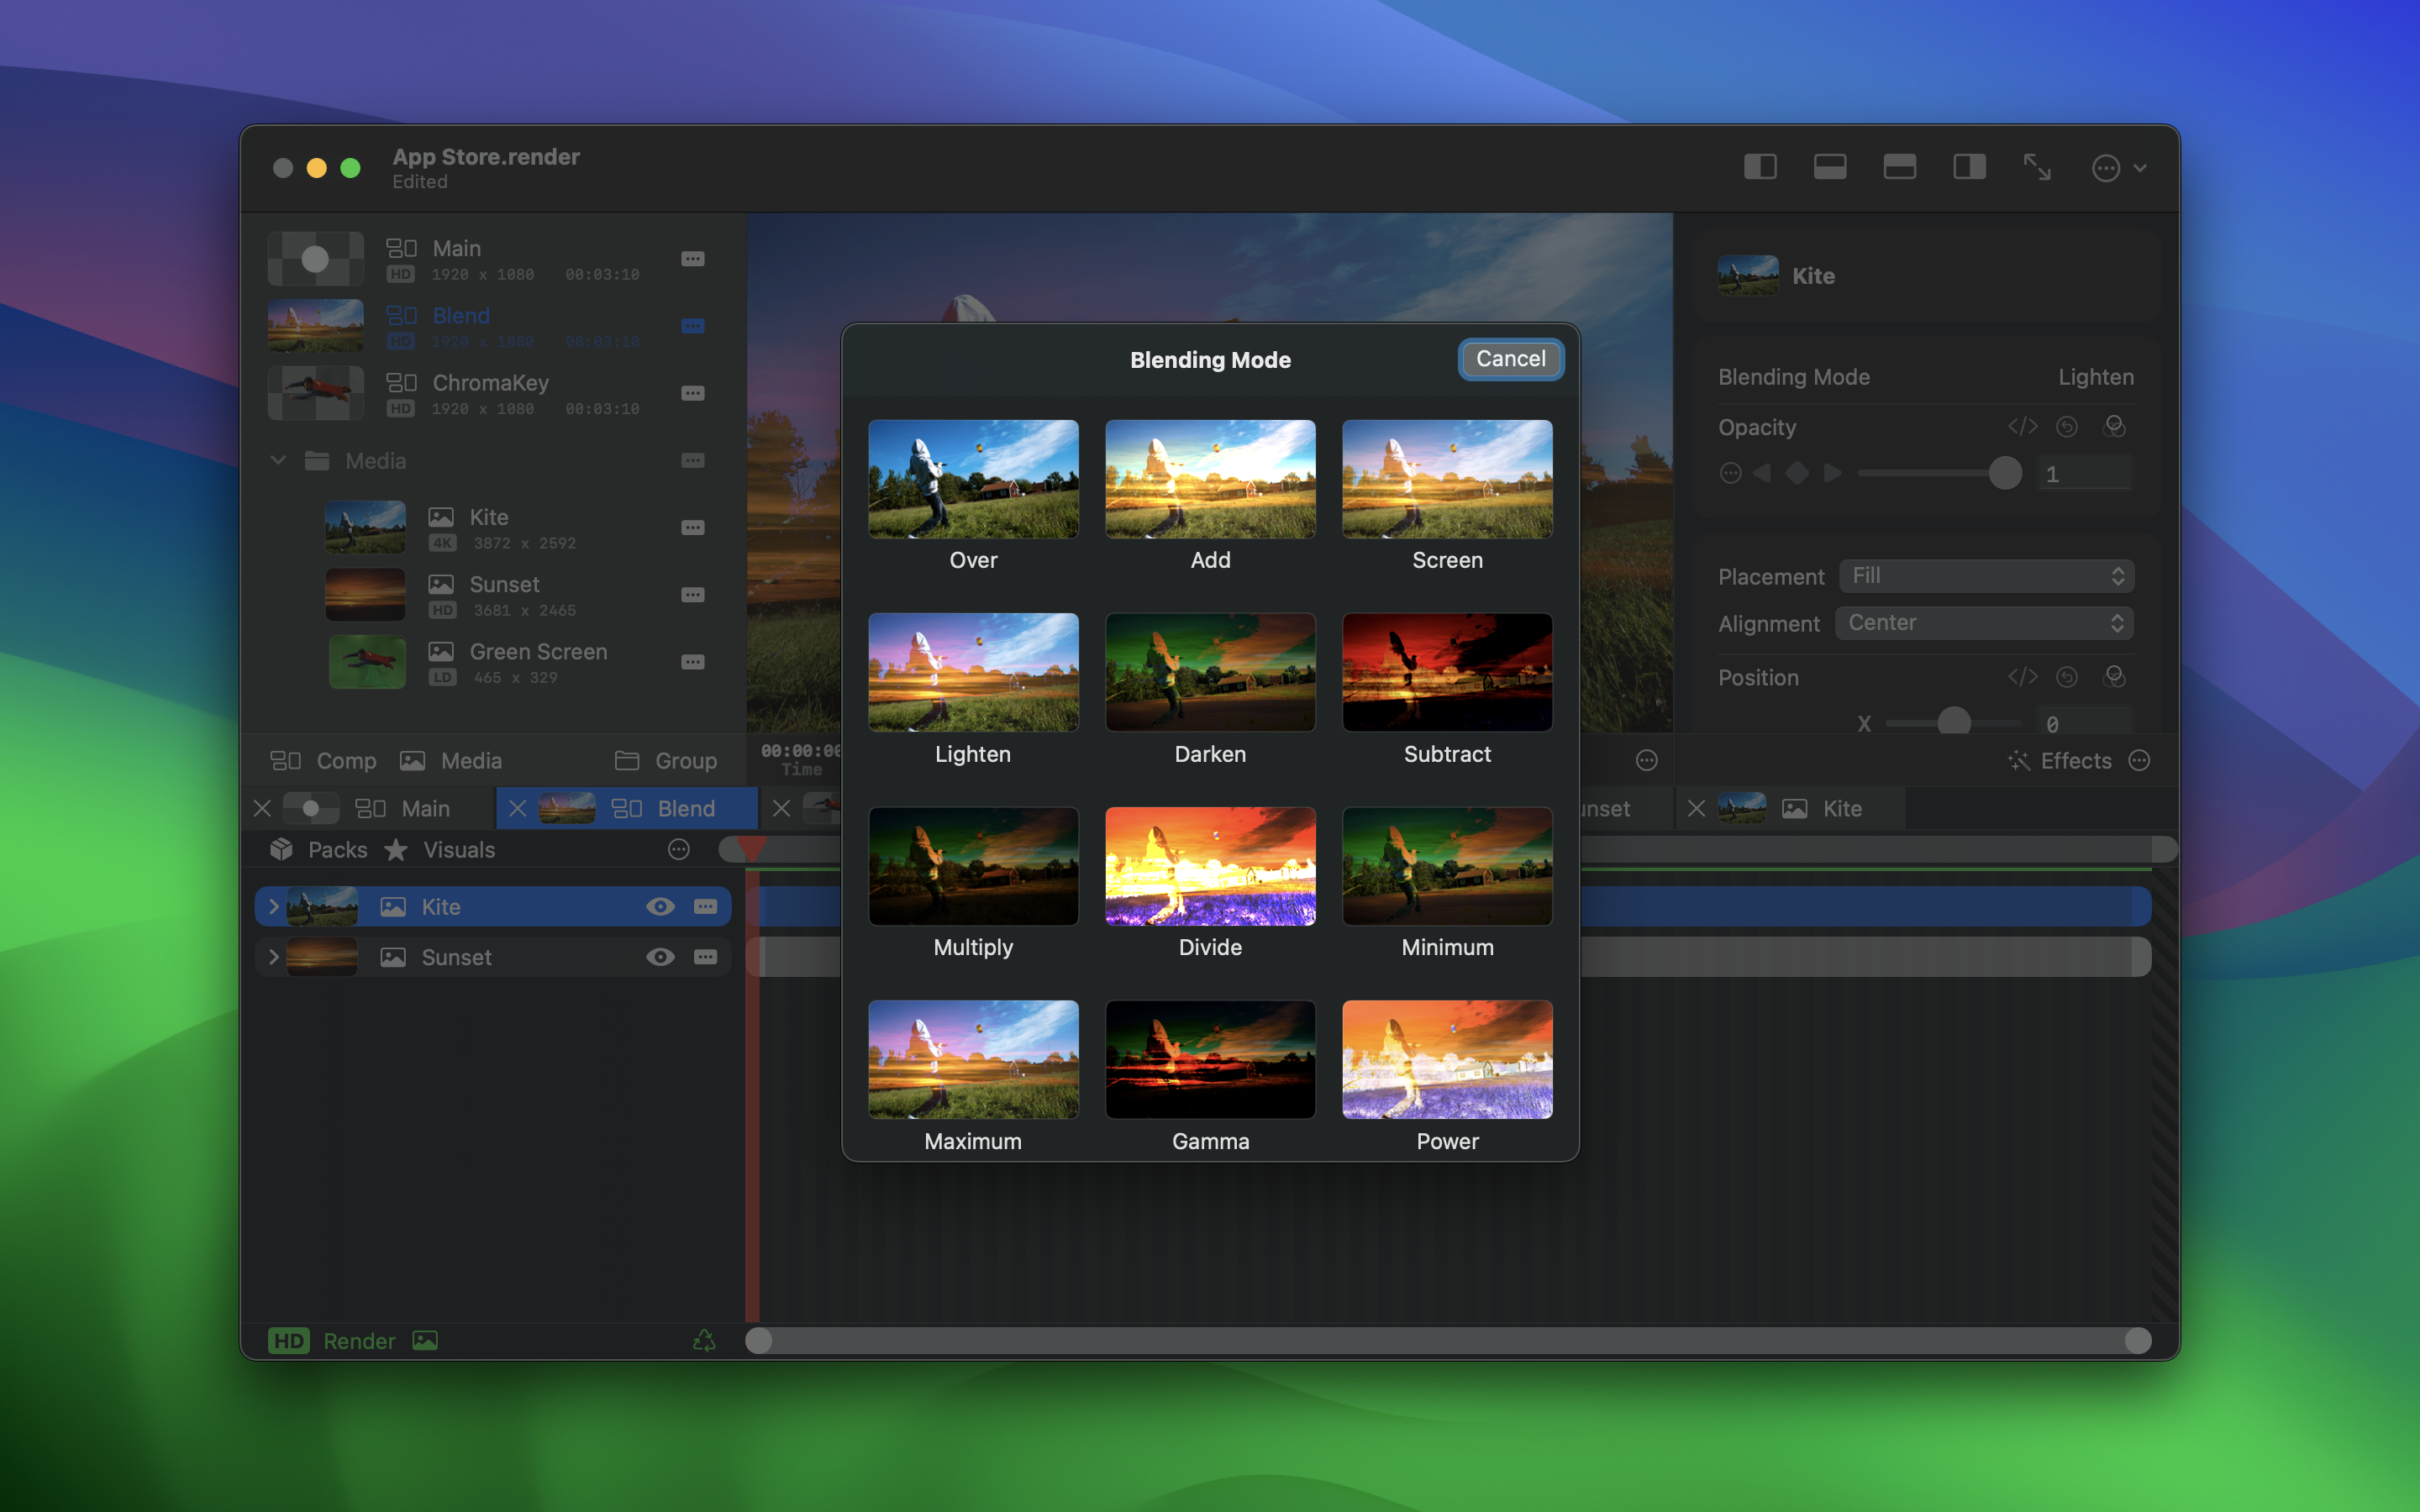The width and height of the screenshot is (2420, 1512).
Task: Click the Opacity expression code icon
Action: 2022,427
